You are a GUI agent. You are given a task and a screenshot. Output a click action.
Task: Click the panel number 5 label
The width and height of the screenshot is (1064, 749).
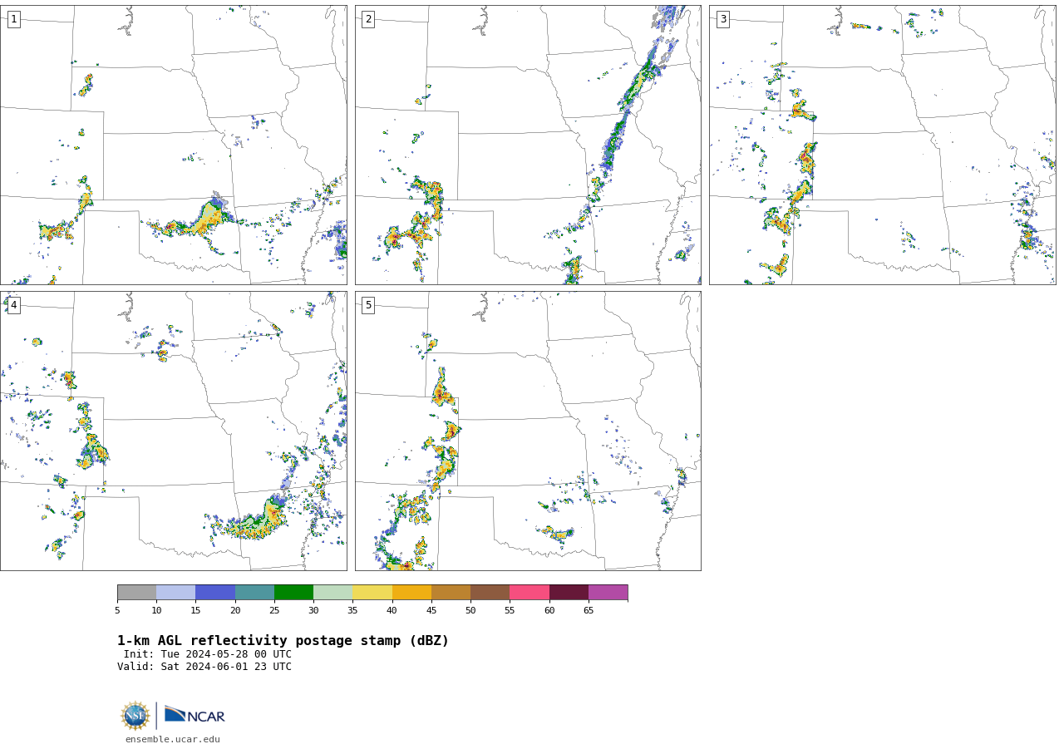[x=368, y=305]
